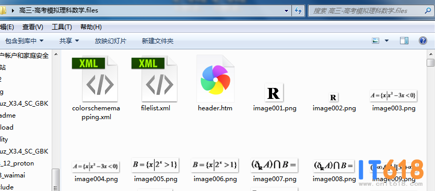The height and width of the screenshot is (191, 435).
Task: Click the 高三-高考模拟理科数学.files path segment
Action: pyautogui.click(x=58, y=11)
